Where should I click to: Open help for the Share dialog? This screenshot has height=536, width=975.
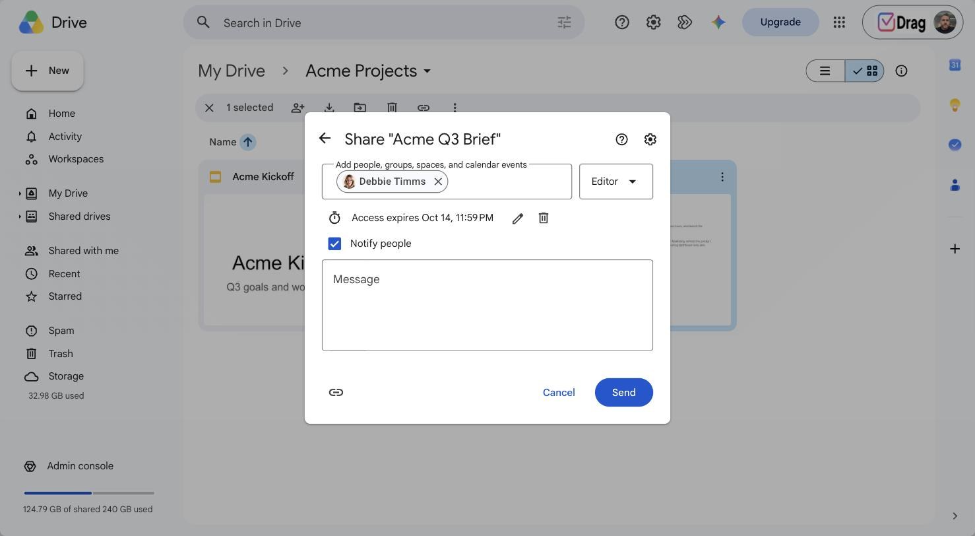[x=621, y=139]
